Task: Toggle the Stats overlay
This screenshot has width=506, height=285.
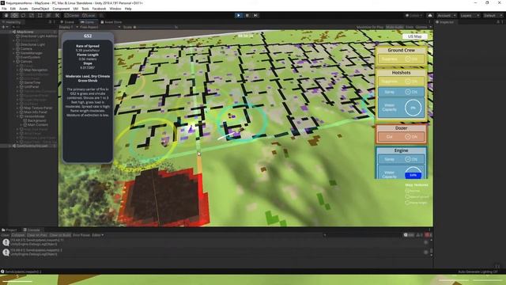Action: 410,27
